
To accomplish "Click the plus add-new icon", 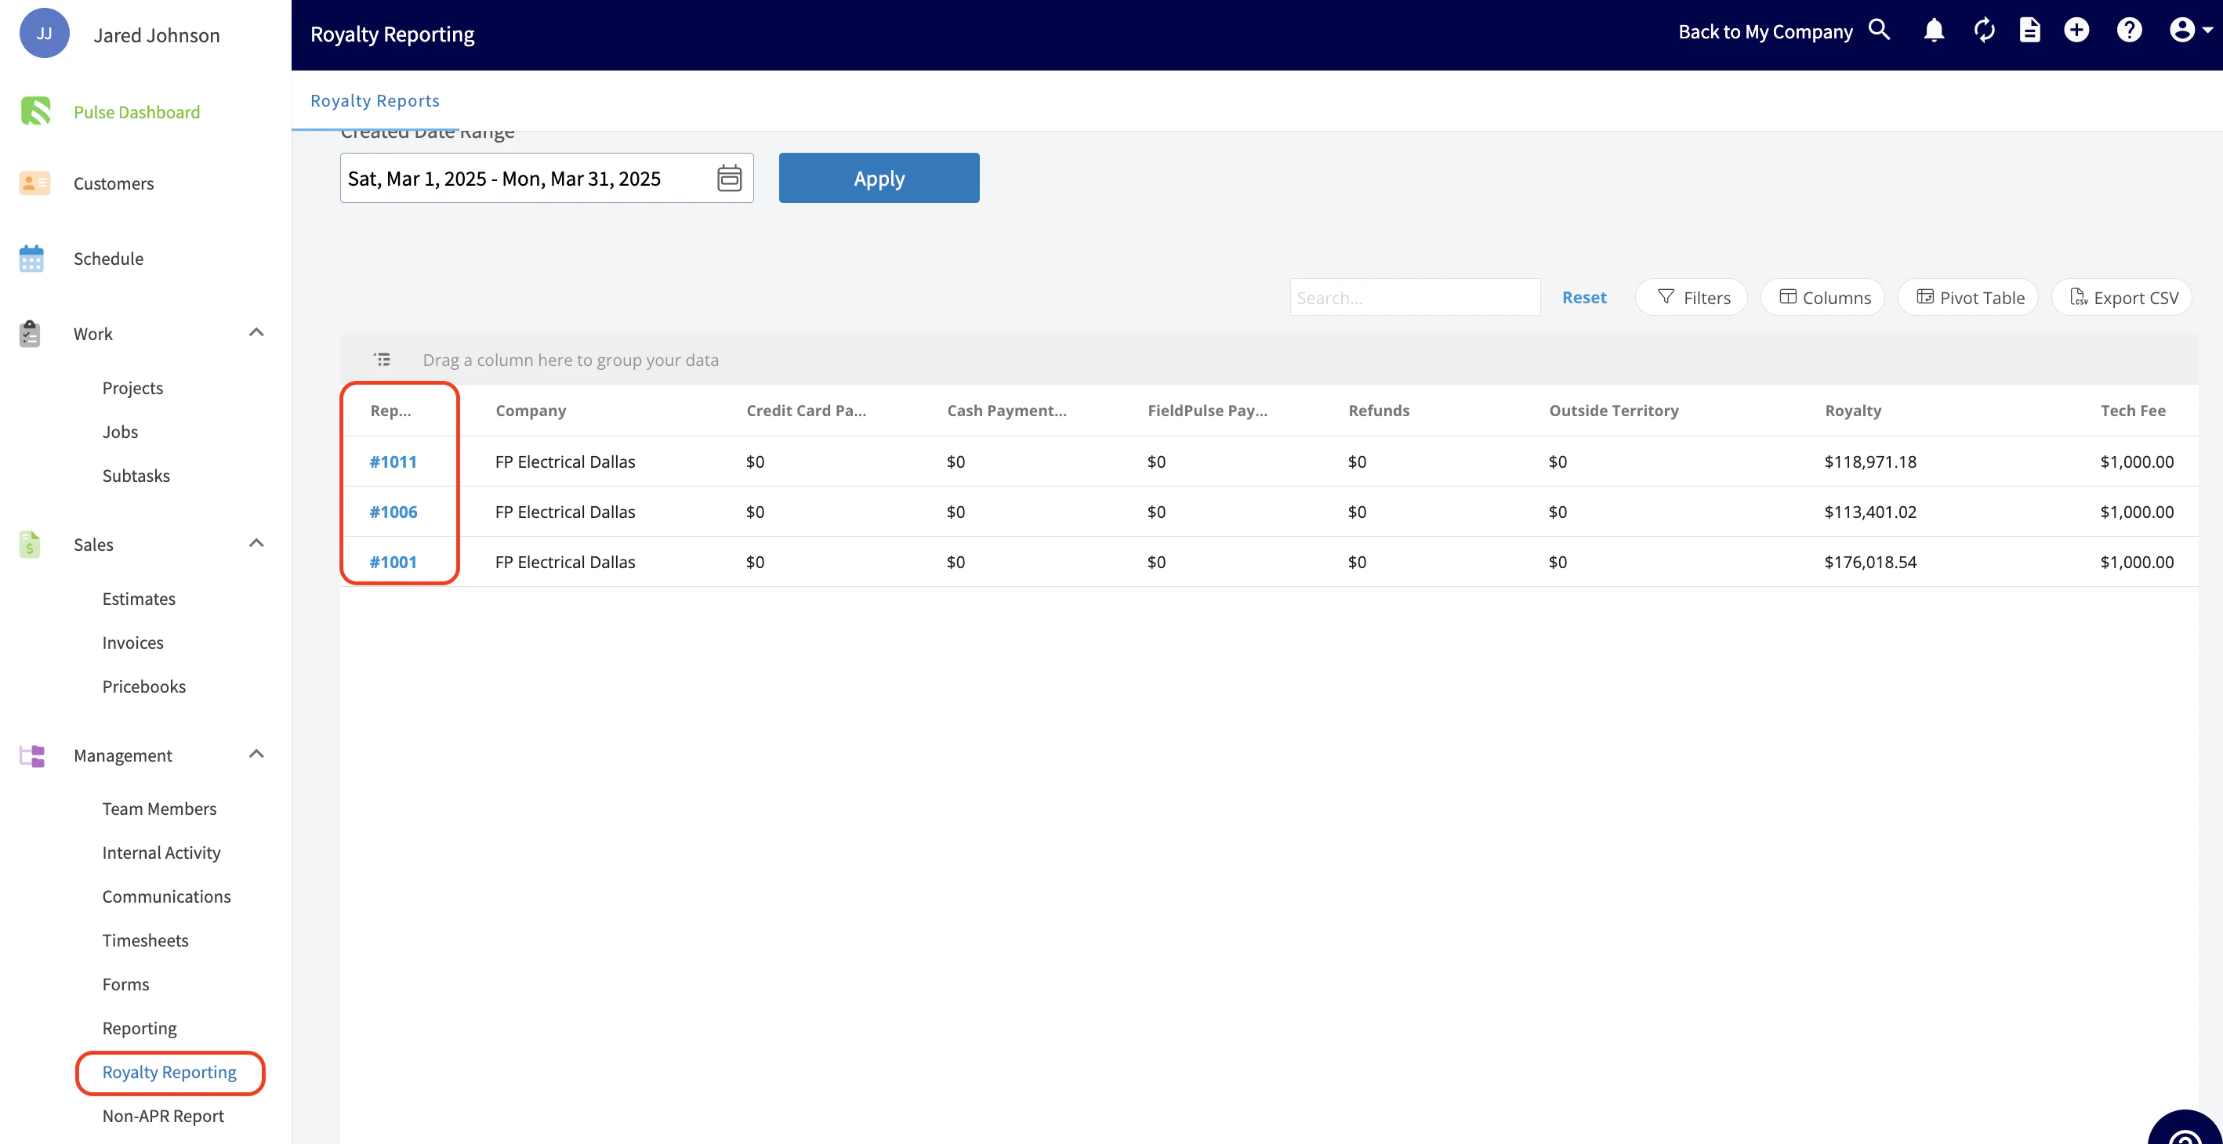I will (2076, 31).
